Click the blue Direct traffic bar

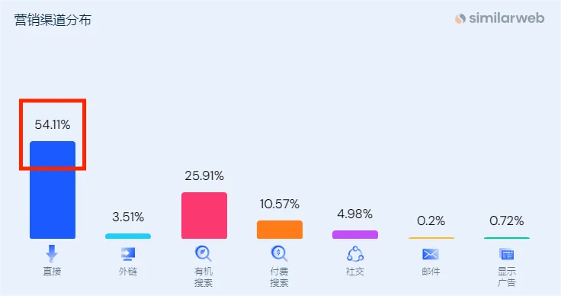pos(53,190)
